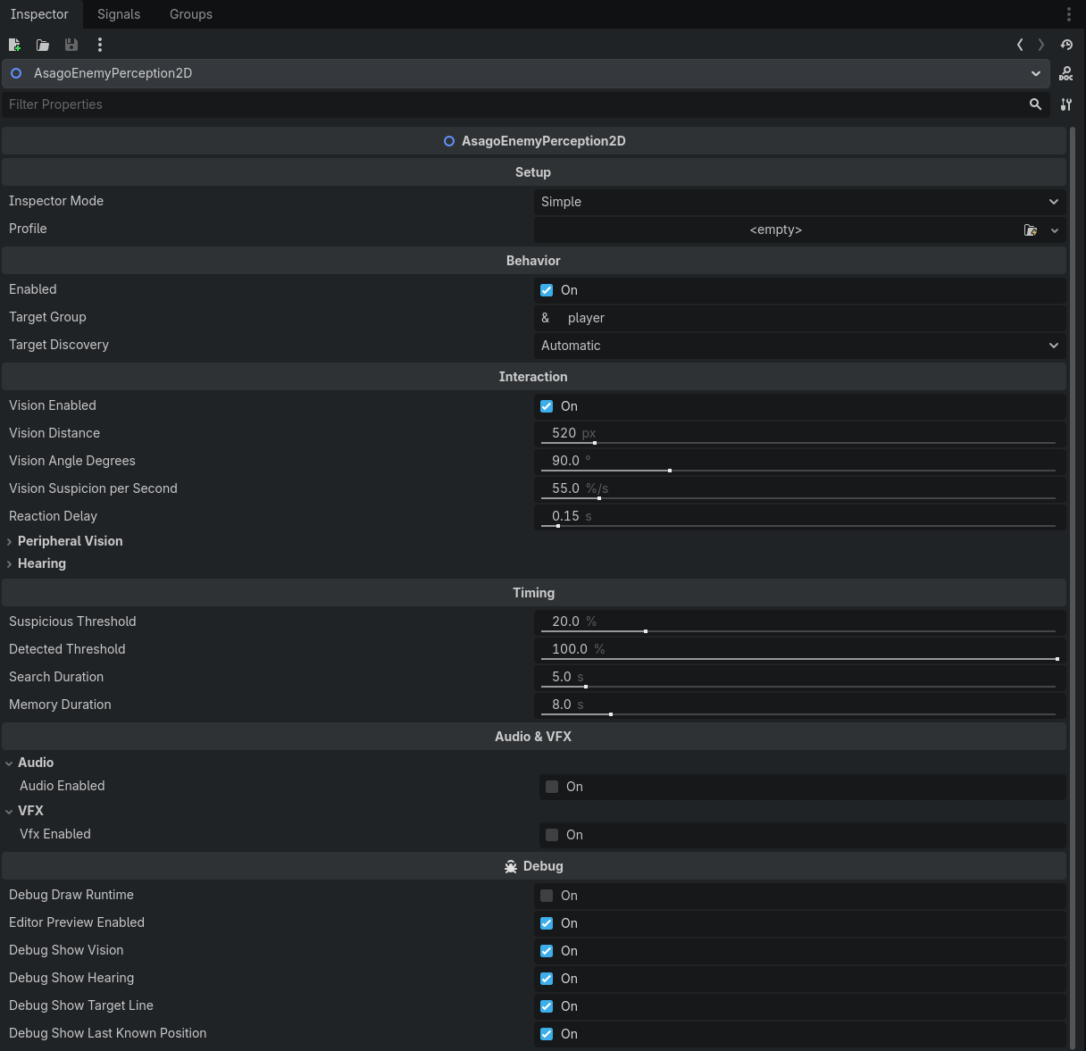Screen dimensions: 1086x1051
Task: Open extra resource options three-dot menu
Action: coord(100,45)
